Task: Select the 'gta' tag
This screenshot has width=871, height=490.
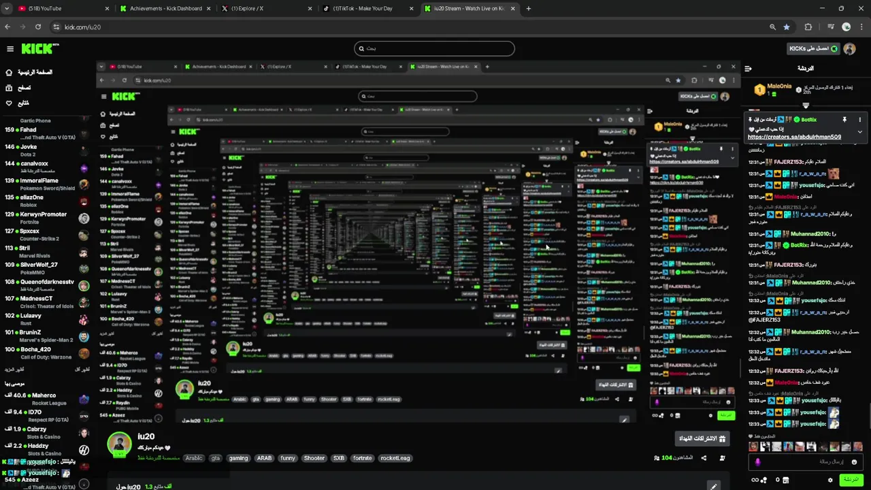Action: (x=216, y=458)
